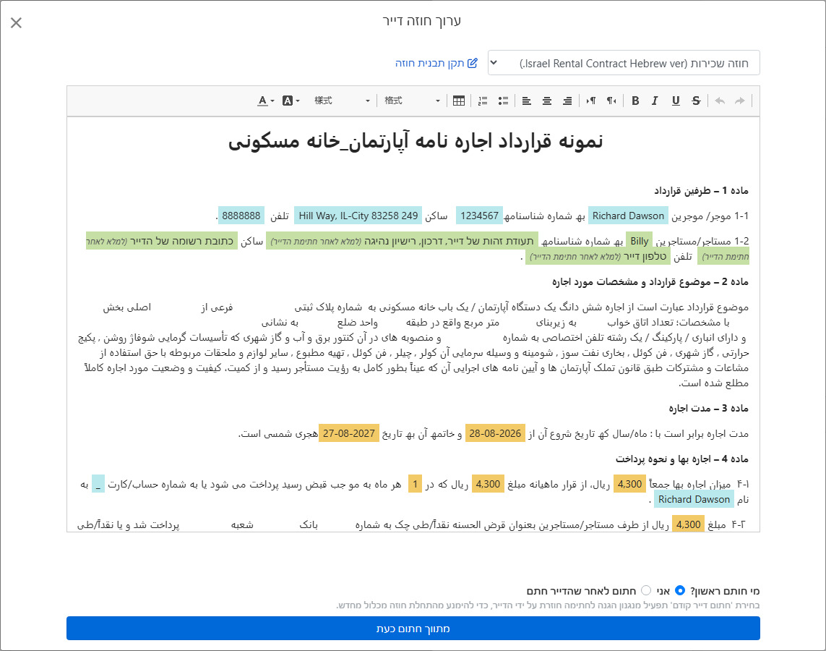Click the edit contract template link

point(436,63)
